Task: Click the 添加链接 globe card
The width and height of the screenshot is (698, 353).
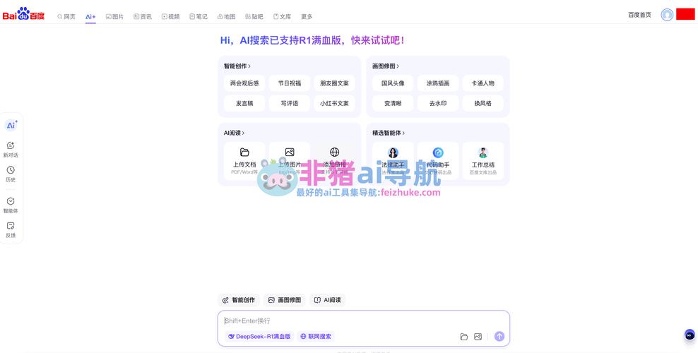Action: [x=334, y=161]
